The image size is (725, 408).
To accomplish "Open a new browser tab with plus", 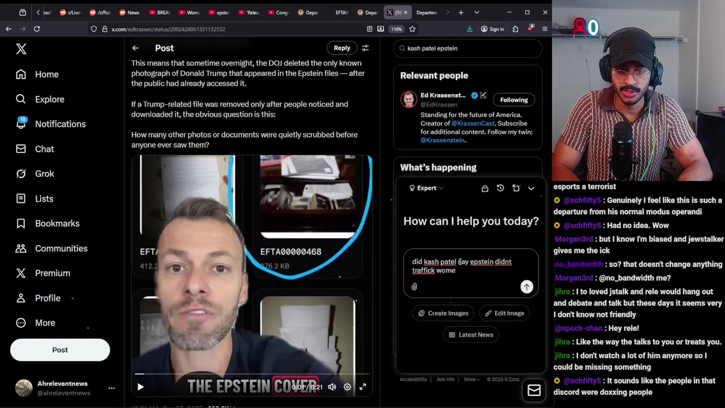I will pyautogui.click(x=461, y=12).
